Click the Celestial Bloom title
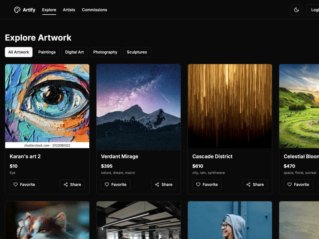Viewport: 319px width, 239px height. pos(301,156)
